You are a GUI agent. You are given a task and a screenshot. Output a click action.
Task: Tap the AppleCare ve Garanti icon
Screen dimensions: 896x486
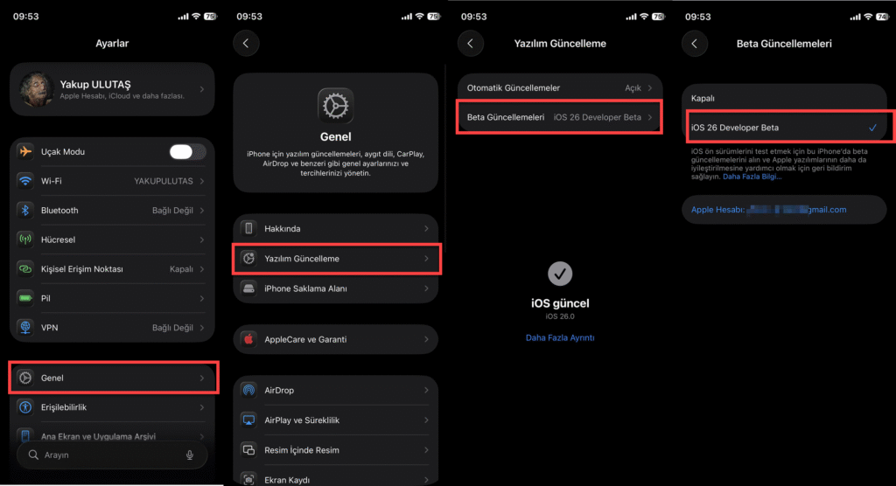[248, 339]
